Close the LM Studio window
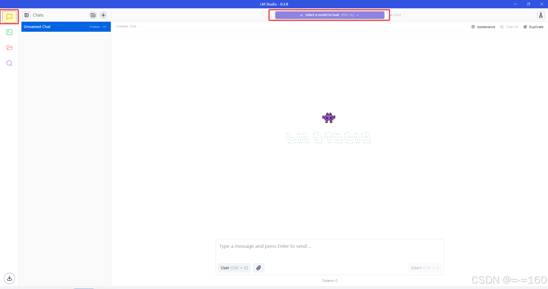This screenshot has width=548, height=289. tap(541, 4)
